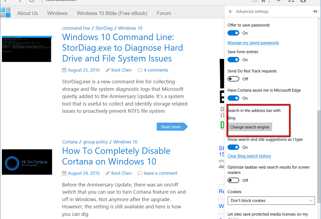Enable Optimize taskbar web search for screen readers

coord(233,180)
